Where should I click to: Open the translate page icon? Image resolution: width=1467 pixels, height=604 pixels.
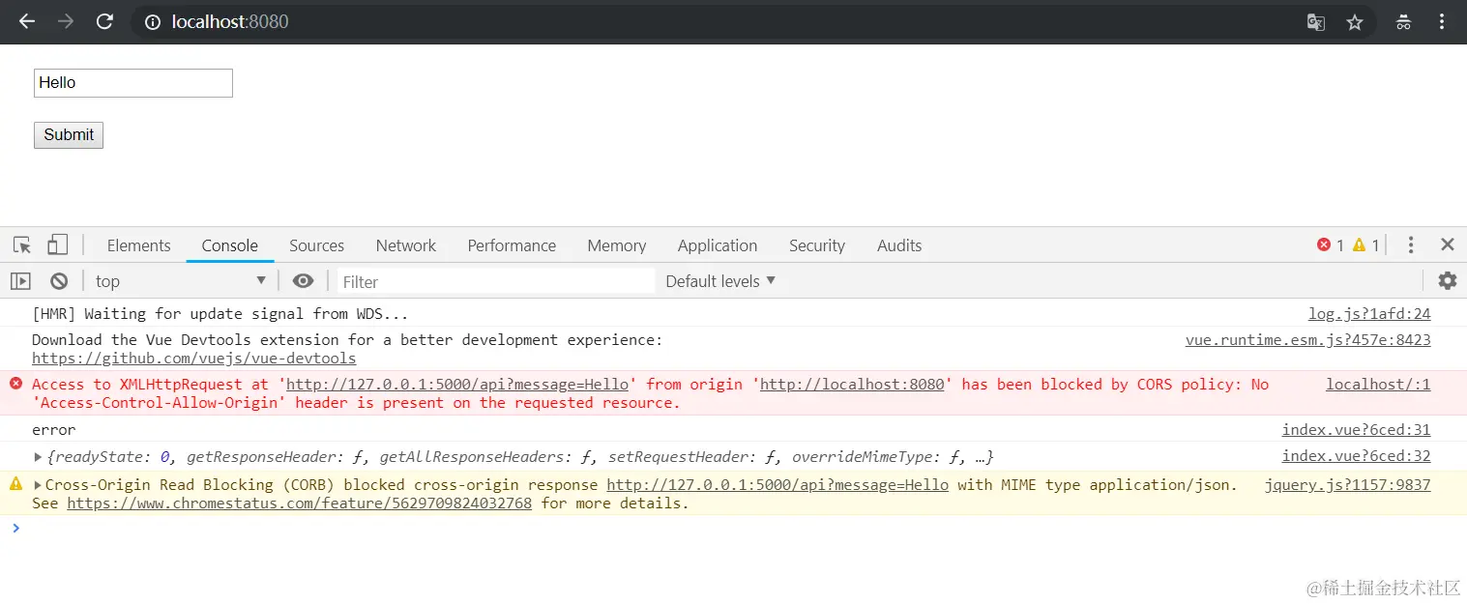tap(1316, 21)
